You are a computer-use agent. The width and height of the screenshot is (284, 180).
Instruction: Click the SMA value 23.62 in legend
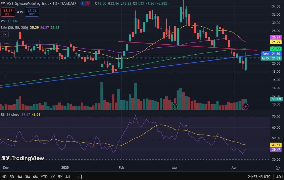55,27
